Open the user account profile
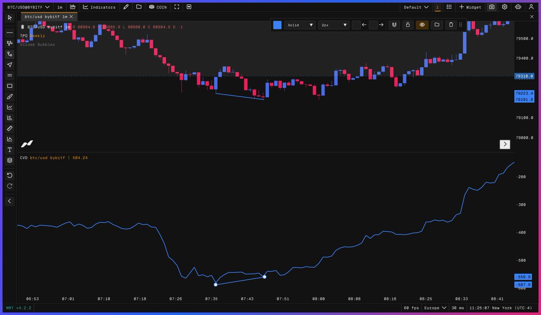Screen dimensions: 541x315 pyautogui.click(x=531, y=7)
